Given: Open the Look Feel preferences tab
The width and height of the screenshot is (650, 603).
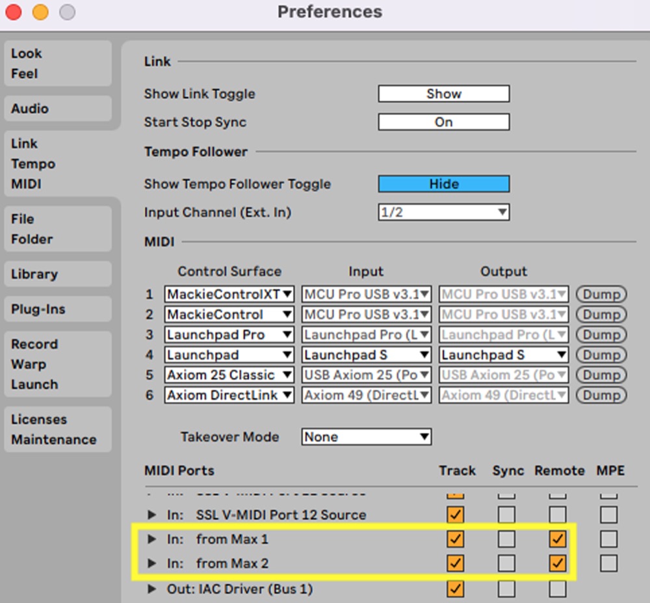Looking at the screenshot, I should click(x=58, y=64).
